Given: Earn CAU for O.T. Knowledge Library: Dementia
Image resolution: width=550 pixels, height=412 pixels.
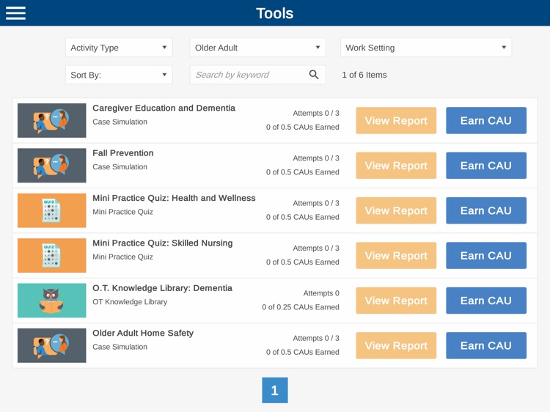Looking at the screenshot, I should pos(485,301).
